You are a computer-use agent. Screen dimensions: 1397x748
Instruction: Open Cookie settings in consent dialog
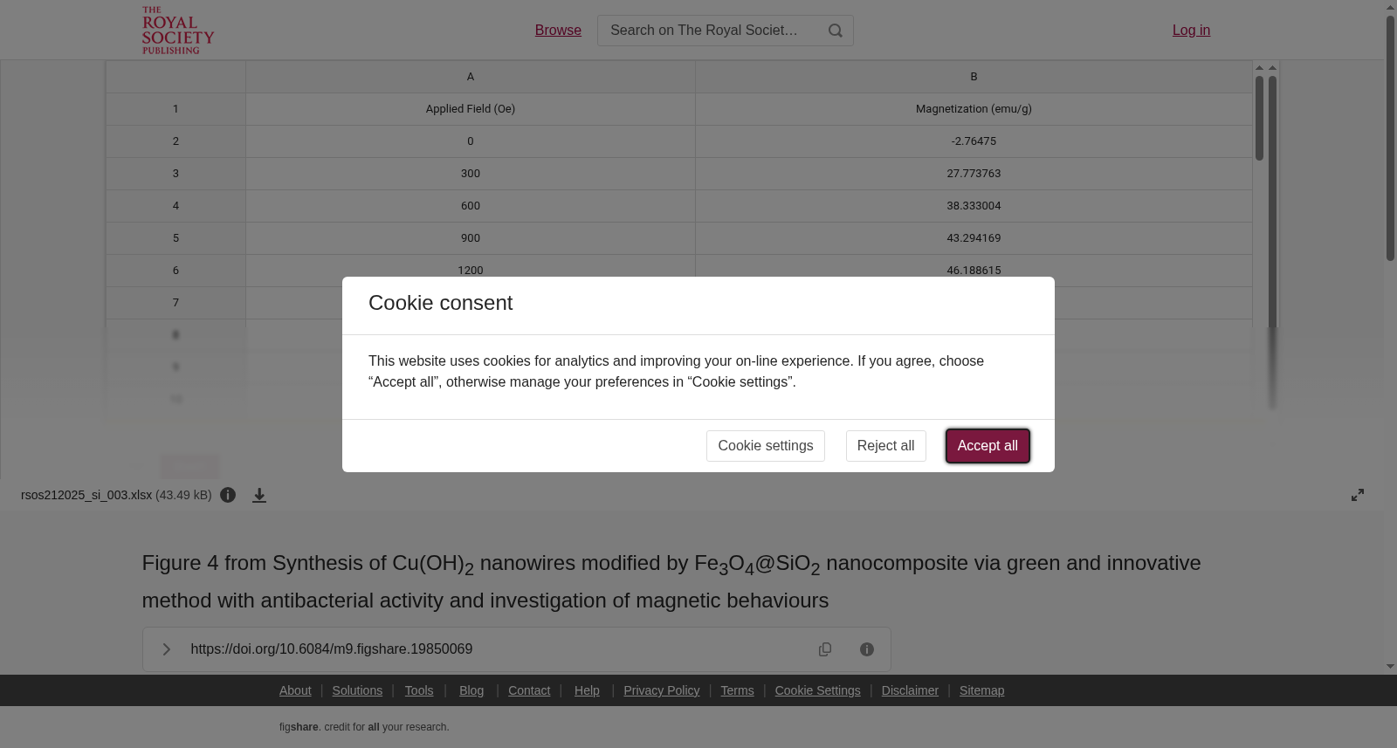(766, 446)
